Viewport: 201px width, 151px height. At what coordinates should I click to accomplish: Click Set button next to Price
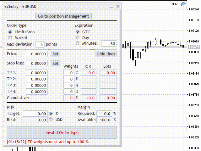click(x=56, y=54)
